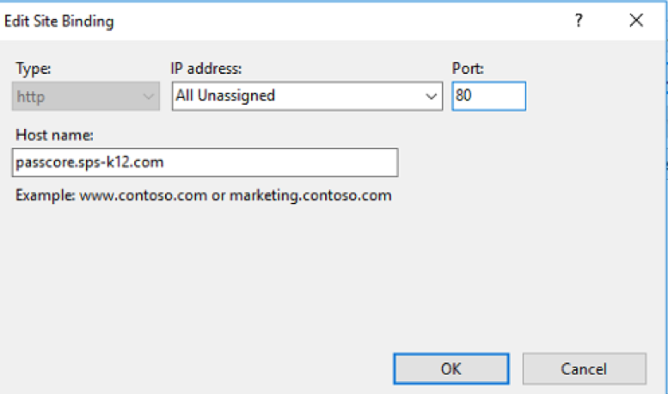Screen dimensions: 668x394
Task: Confirm the binding with OK
Action: coord(451,368)
